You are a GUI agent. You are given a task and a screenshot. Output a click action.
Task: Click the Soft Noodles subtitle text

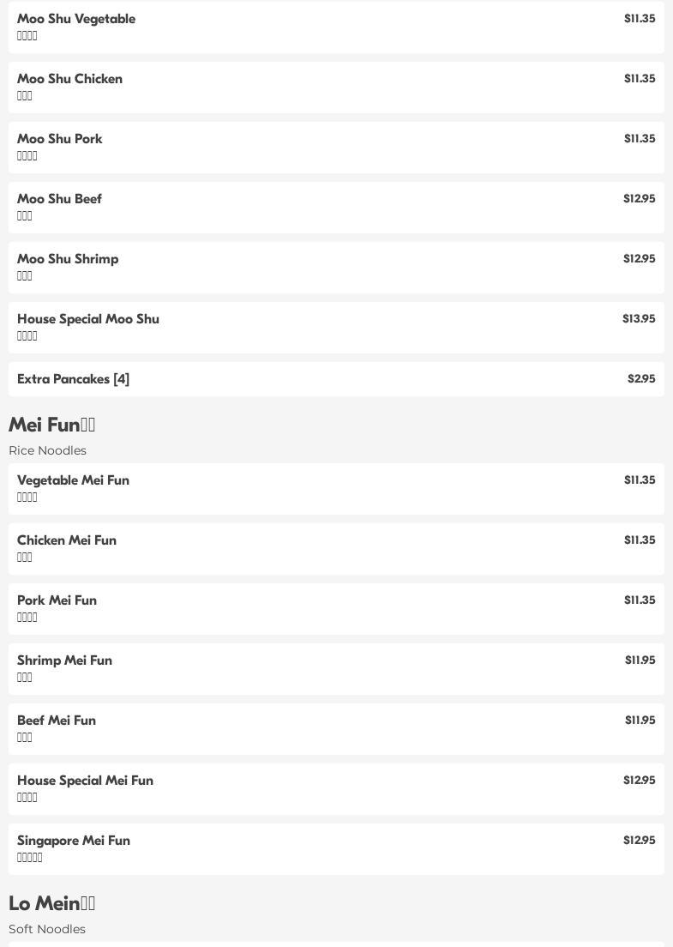coord(47,929)
